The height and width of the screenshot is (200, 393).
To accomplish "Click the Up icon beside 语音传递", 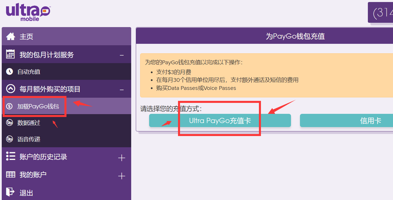I will pos(10,139).
